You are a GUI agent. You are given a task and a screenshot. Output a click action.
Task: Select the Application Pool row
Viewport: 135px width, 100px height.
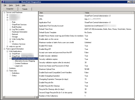click(86, 22)
